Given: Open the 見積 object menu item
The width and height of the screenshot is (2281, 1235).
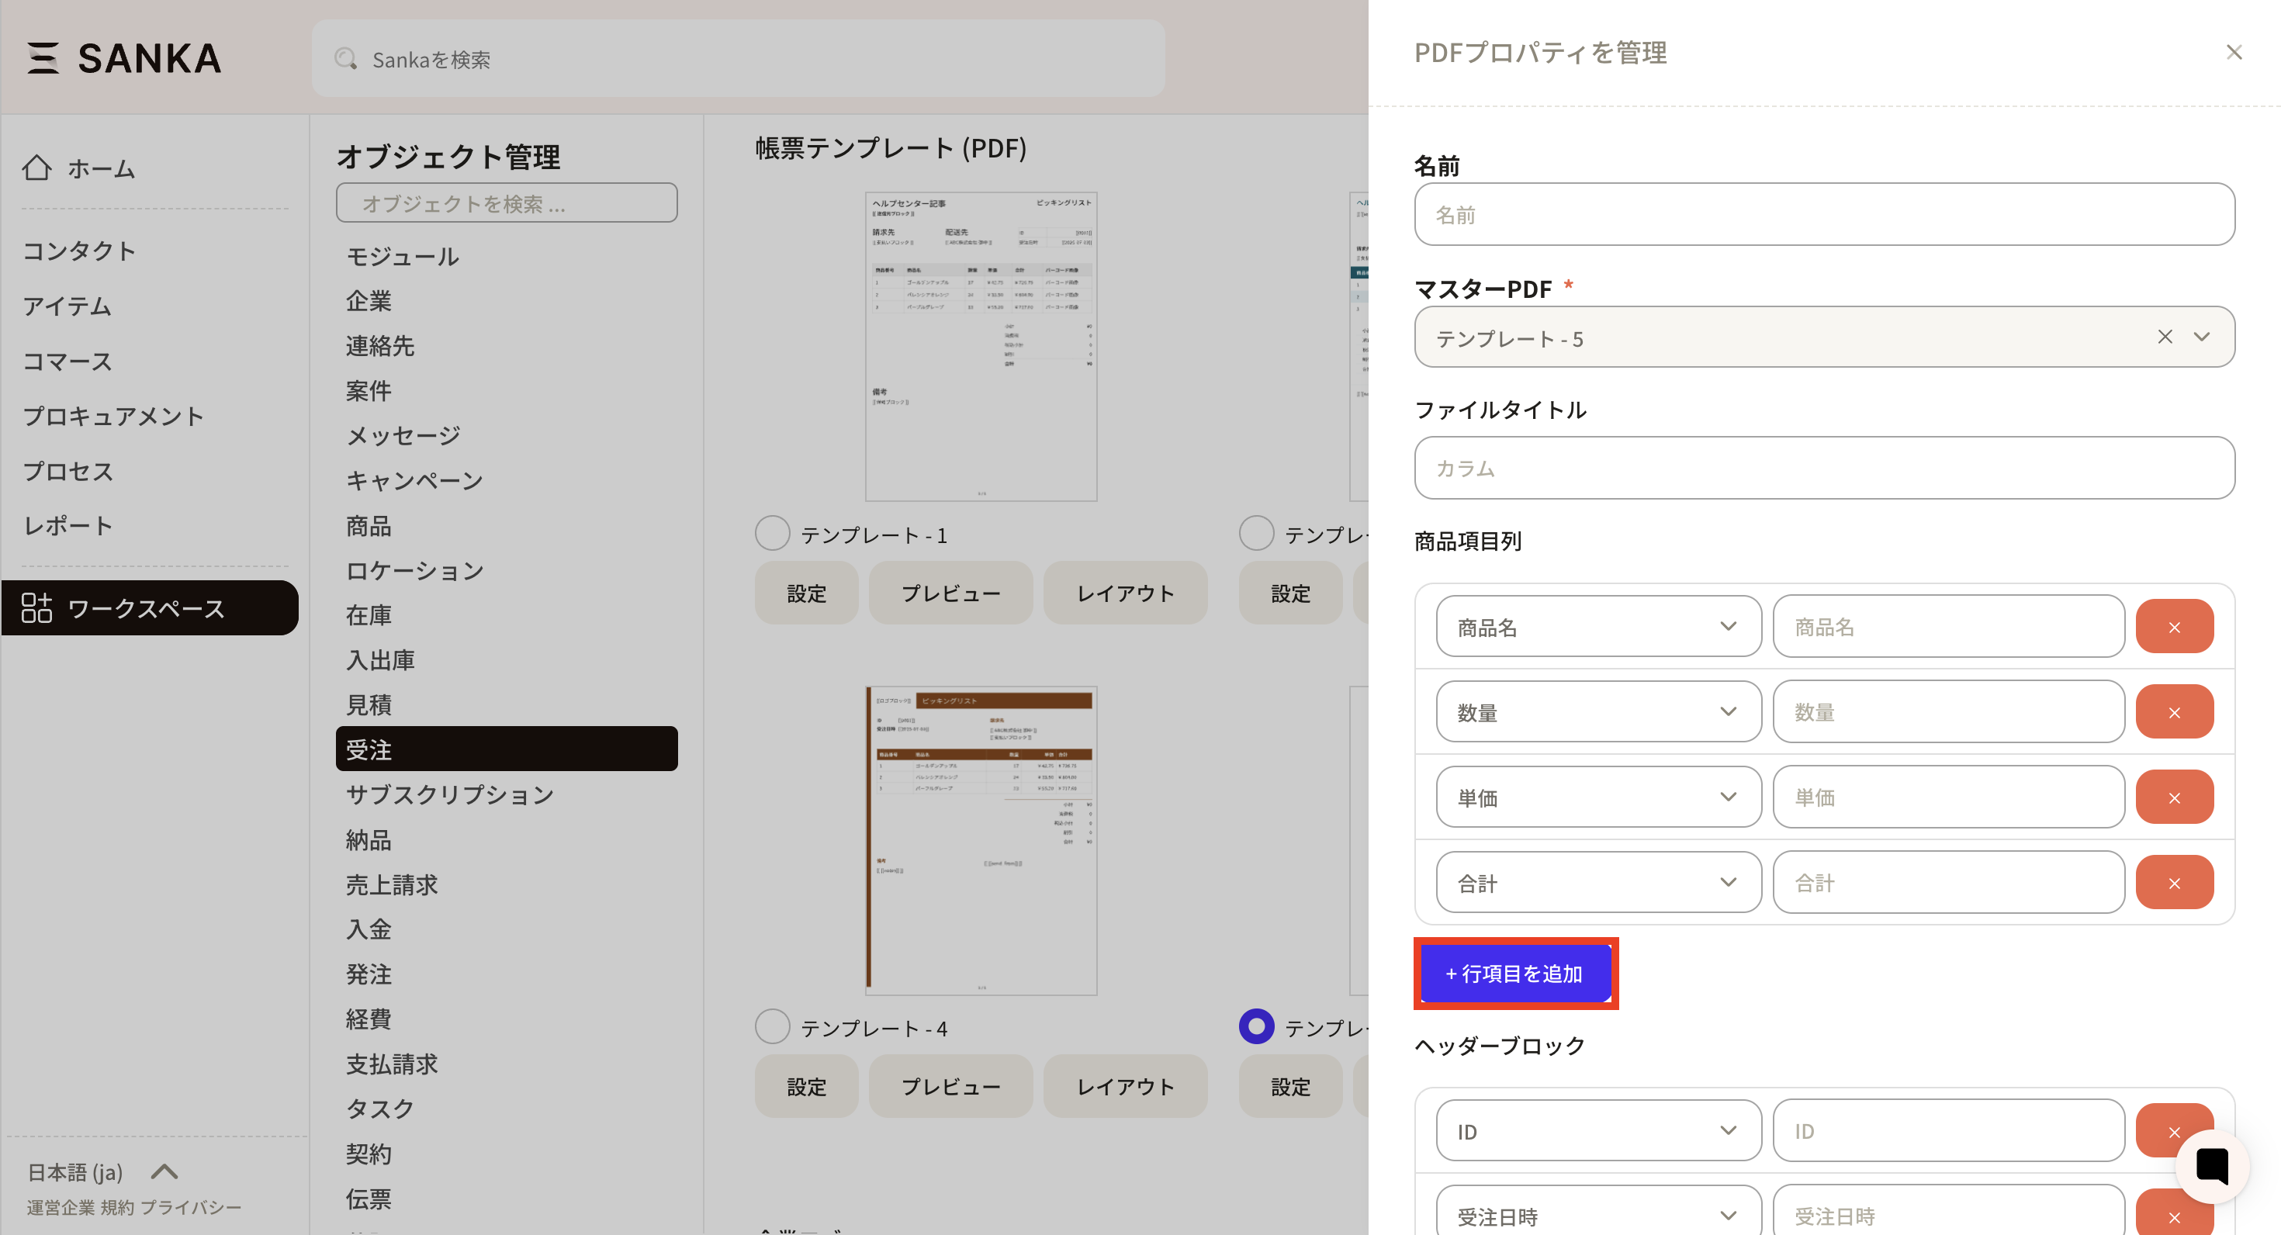Looking at the screenshot, I should [369, 704].
